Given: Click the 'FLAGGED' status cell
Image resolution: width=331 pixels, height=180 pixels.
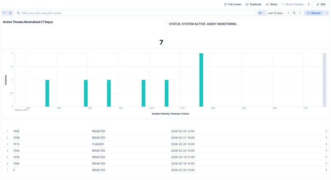Looking at the screenshot, I should 98,144.
